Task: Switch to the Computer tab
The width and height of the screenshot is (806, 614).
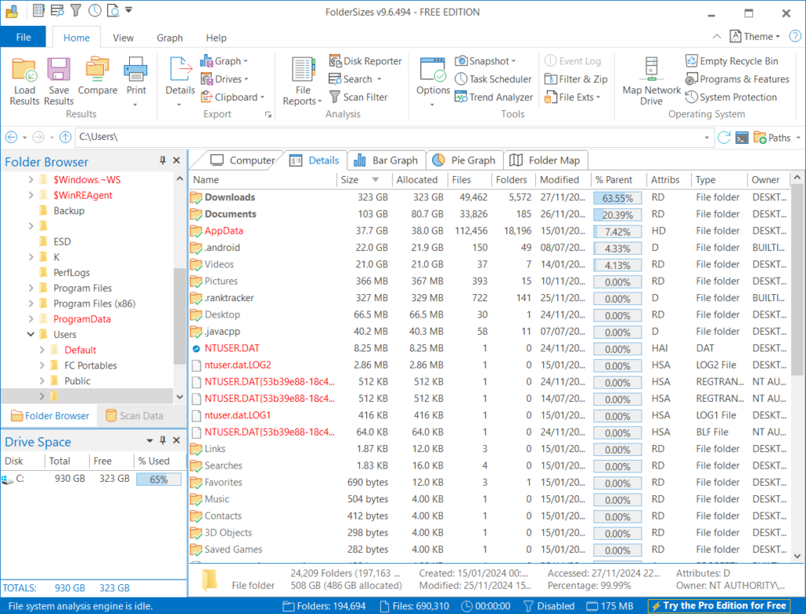Action: 242,160
